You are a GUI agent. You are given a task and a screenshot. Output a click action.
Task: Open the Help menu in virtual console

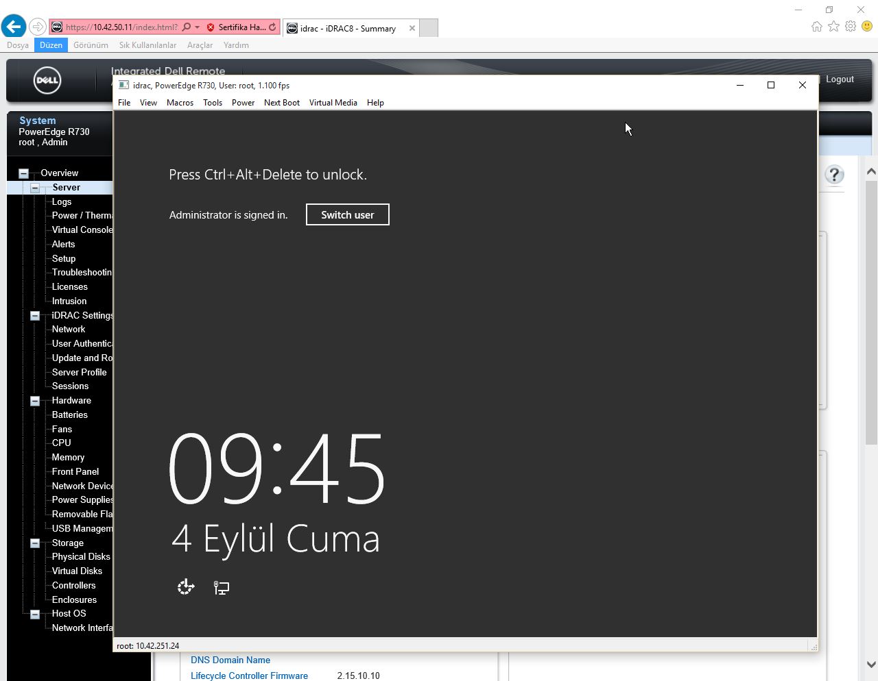click(375, 103)
